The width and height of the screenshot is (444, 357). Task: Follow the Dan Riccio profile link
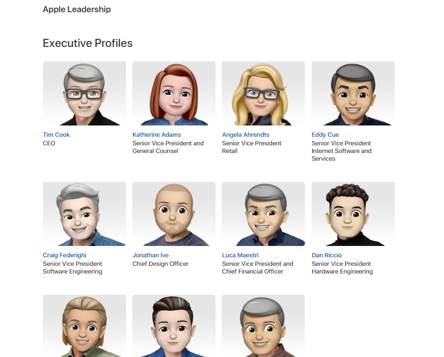click(327, 255)
